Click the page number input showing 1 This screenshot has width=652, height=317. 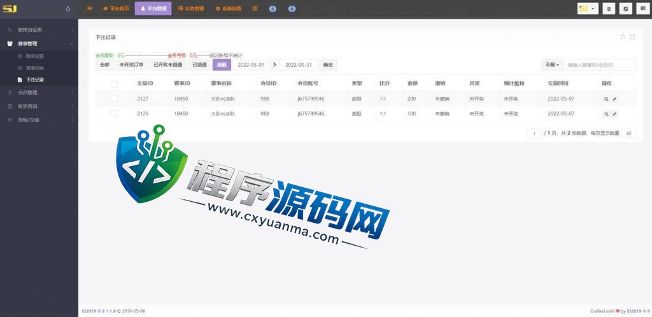[534, 134]
